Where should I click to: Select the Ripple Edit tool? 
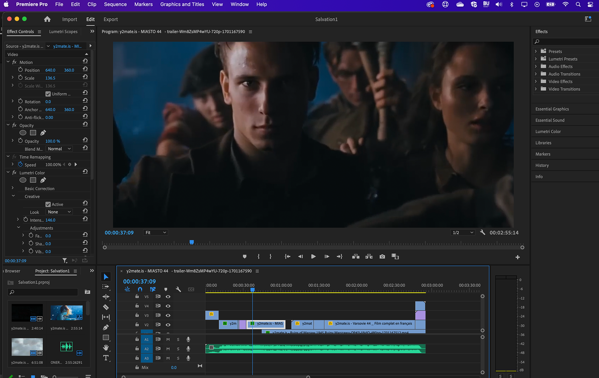106,297
